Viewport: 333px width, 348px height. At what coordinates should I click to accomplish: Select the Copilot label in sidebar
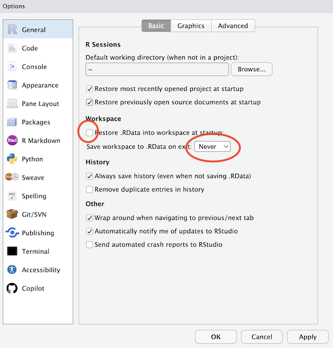33,288
